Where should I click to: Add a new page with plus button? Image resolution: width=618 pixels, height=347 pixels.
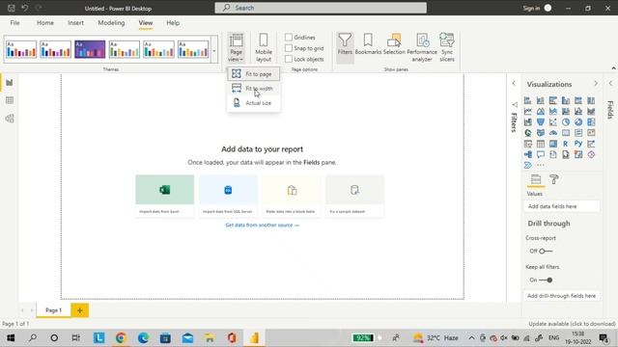coord(79,310)
